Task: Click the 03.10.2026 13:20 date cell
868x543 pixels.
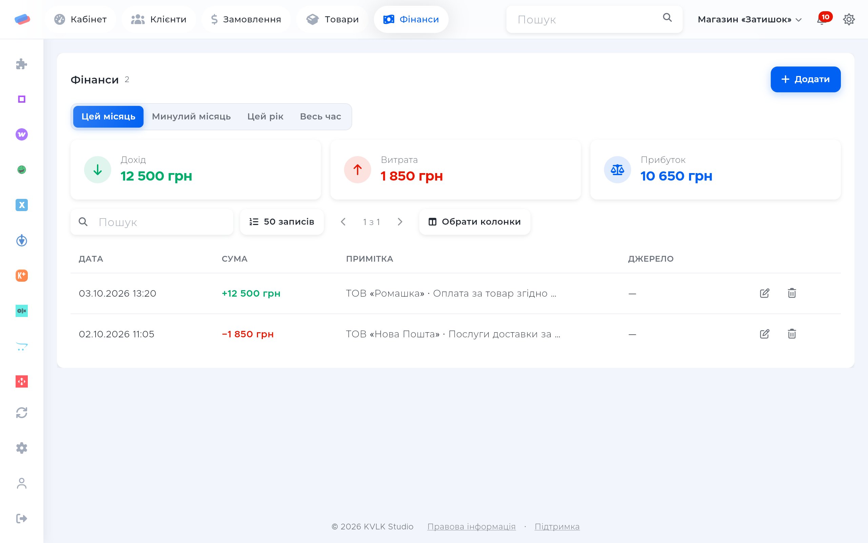Action: pyautogui.click(x=117, y=294)
